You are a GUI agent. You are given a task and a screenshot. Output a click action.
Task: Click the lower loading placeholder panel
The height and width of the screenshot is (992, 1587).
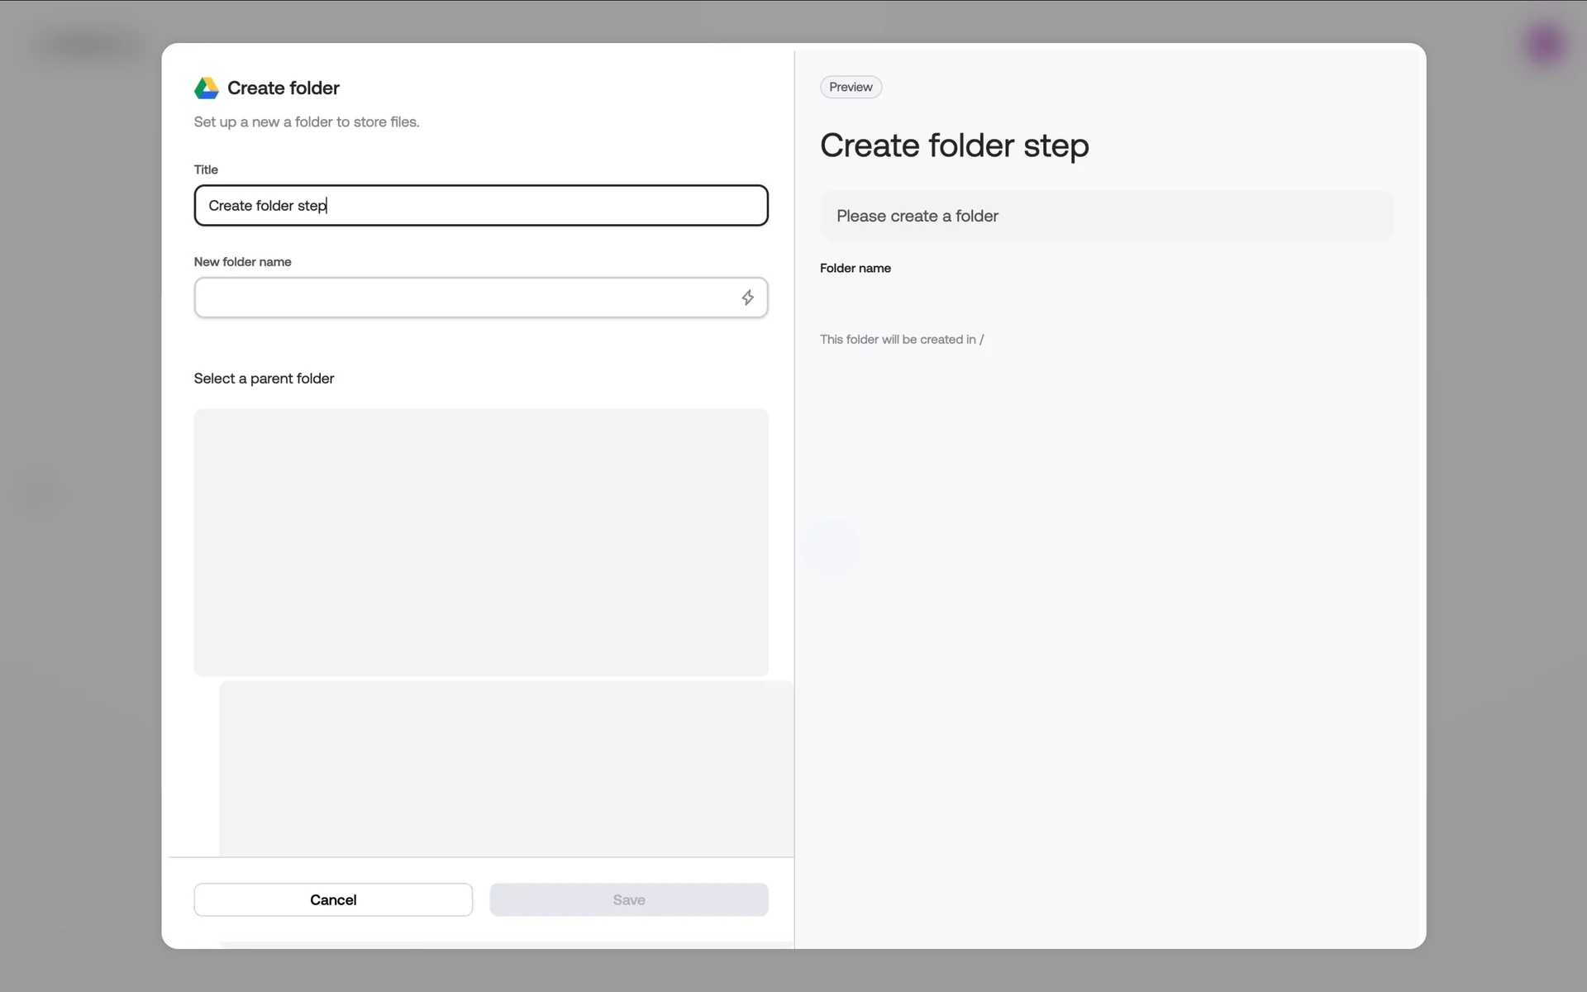pos(506,767)
